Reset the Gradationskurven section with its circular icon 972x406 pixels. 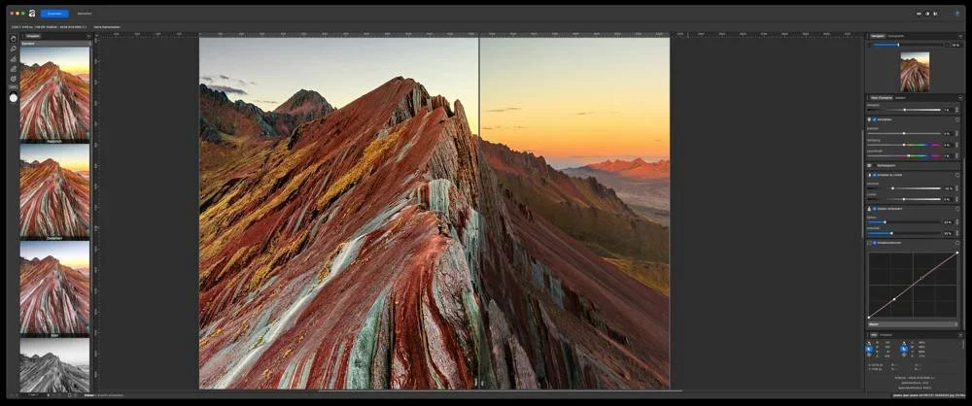(957, 243)
